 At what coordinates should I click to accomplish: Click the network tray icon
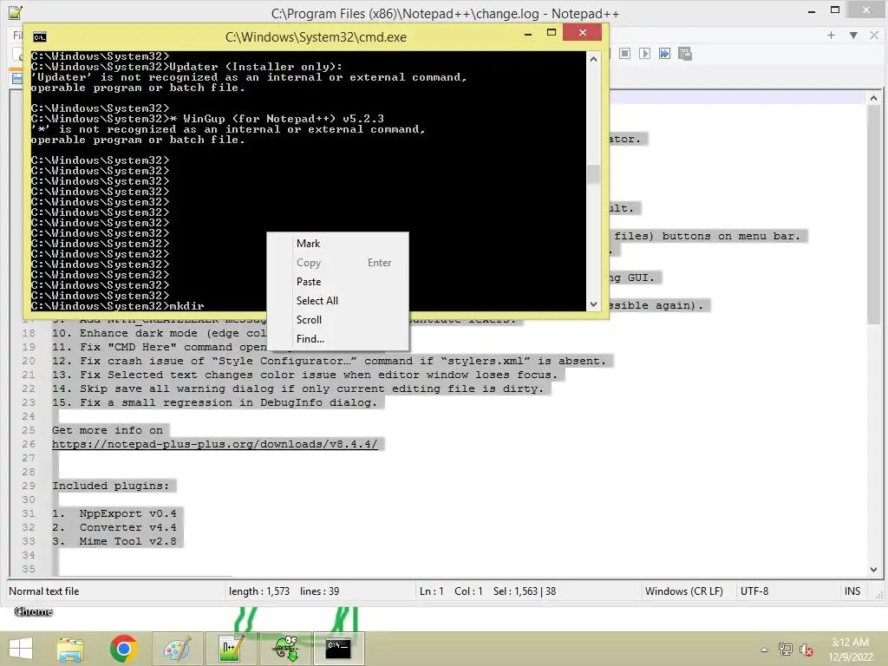785,650
